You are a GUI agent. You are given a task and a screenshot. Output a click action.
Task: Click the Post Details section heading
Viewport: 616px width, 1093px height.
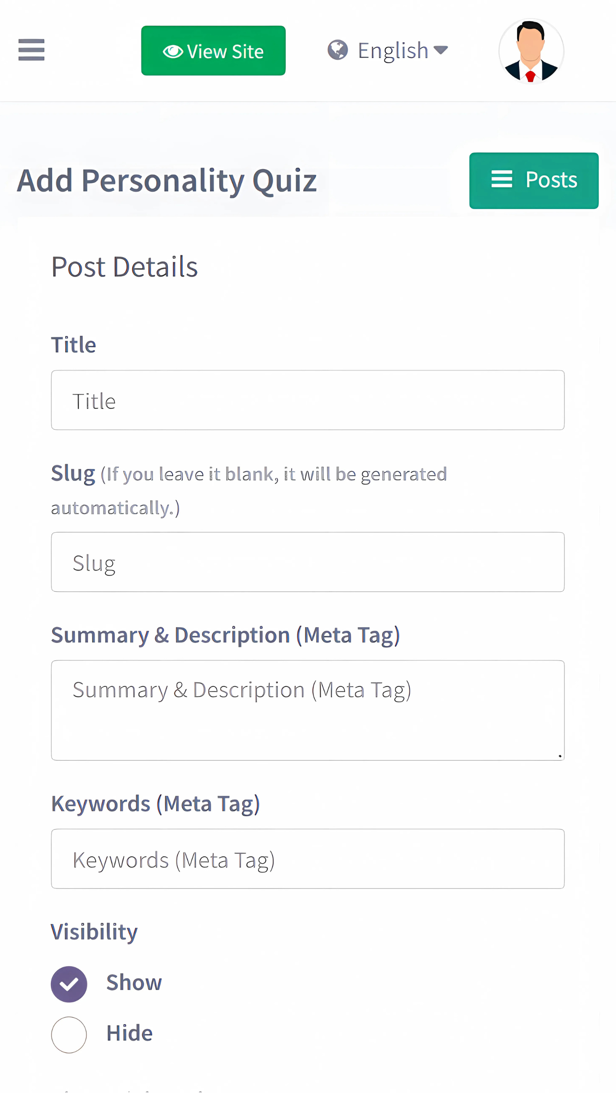[125, 267]
